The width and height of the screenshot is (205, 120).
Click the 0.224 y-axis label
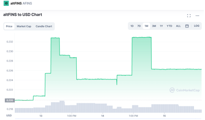click(10, 80)
